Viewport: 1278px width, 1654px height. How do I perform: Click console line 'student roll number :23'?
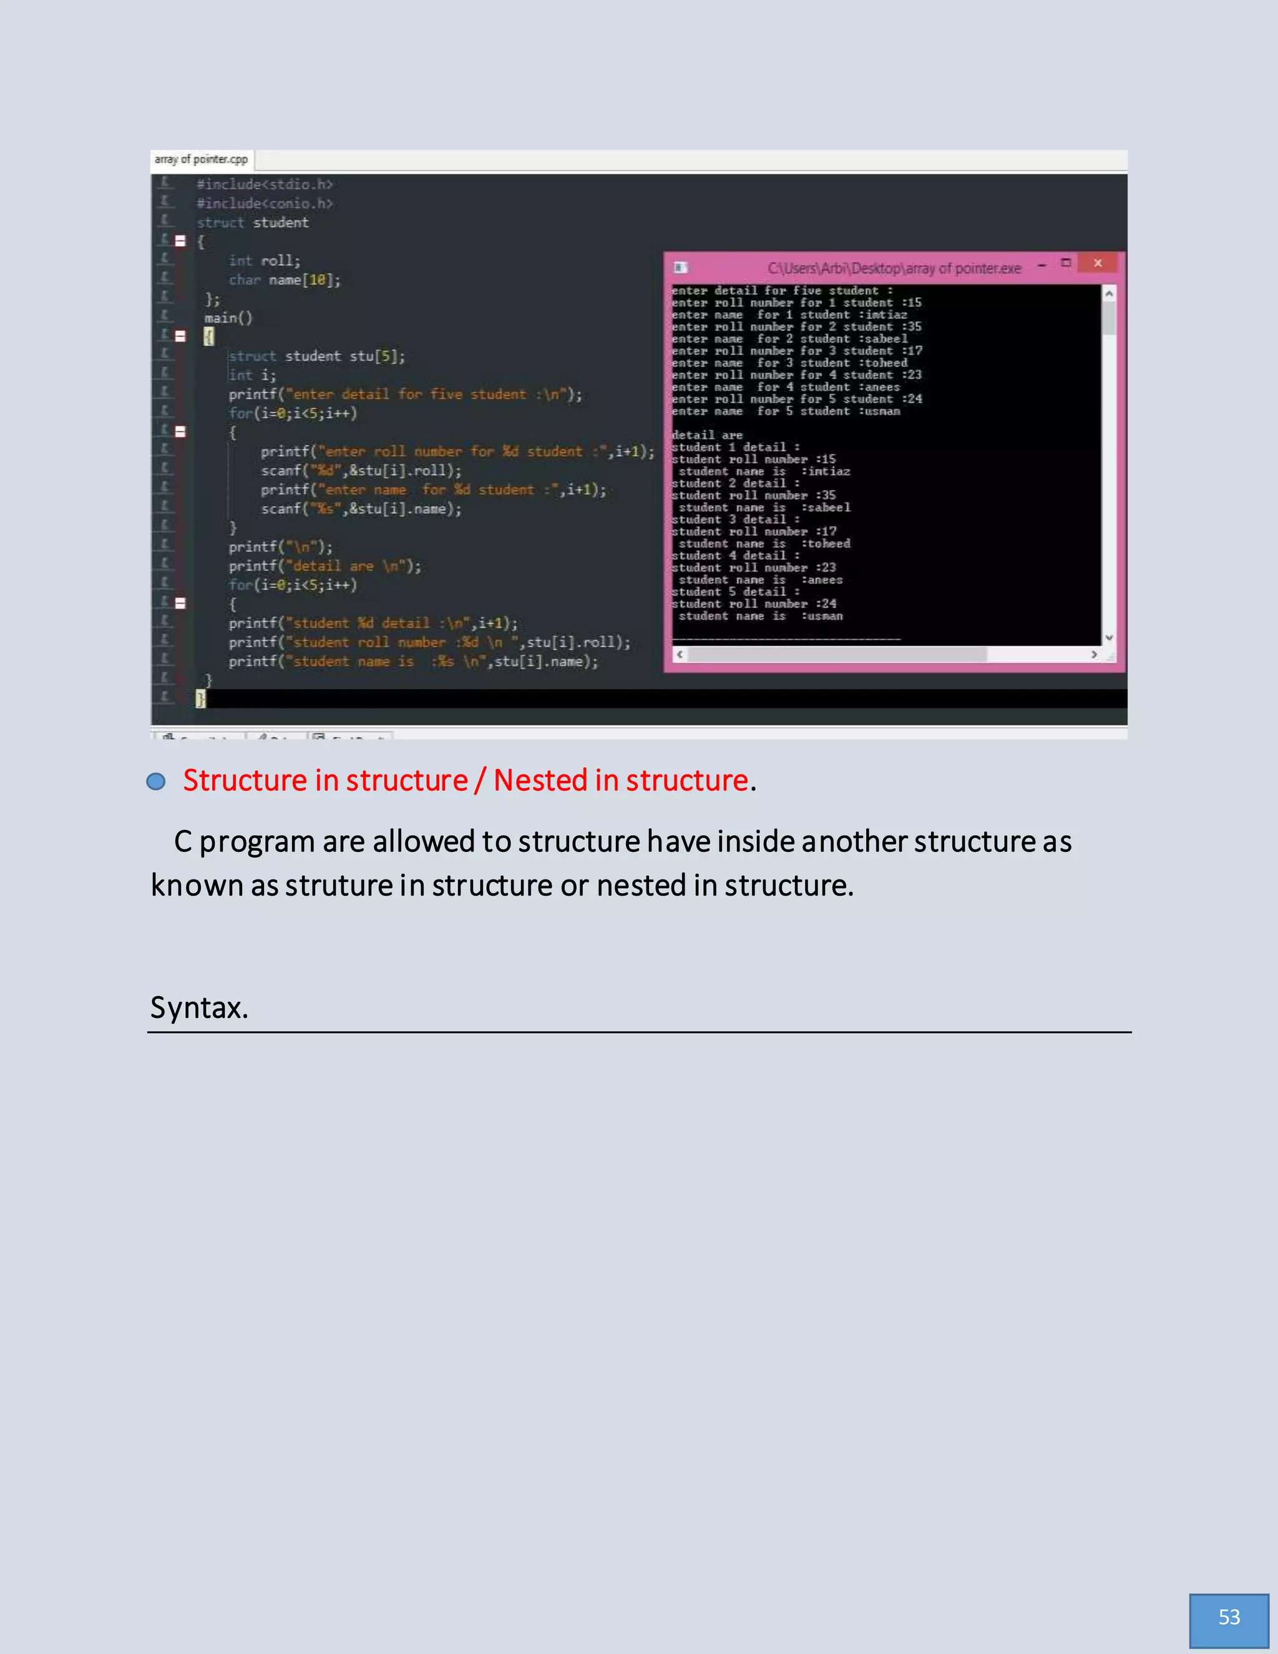tap(753, 568)
